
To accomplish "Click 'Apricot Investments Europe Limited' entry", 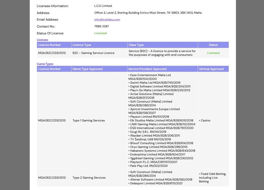I will point(154,111).
